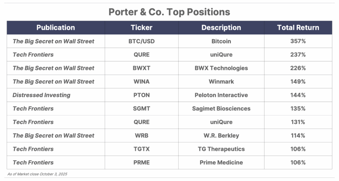The height and width of the screenshot is (181, 339).
Task: Select Distressed Investing publication cell
Action: tap(41, 95)
